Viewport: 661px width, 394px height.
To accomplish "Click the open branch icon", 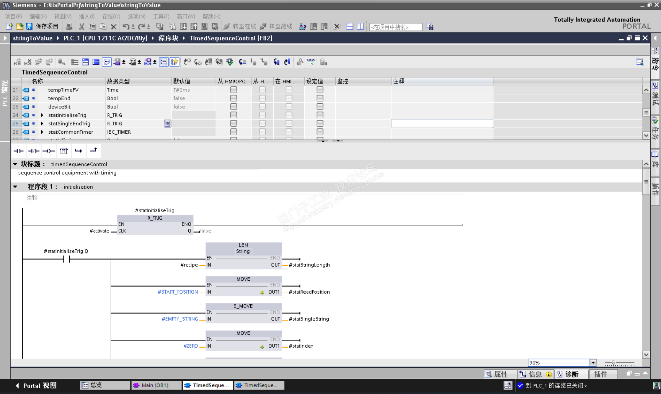I will 78,151.
